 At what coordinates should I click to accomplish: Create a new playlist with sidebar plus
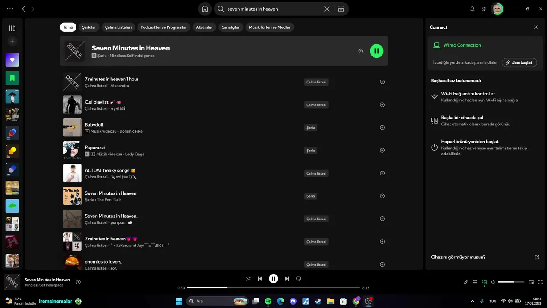(12, 41)
